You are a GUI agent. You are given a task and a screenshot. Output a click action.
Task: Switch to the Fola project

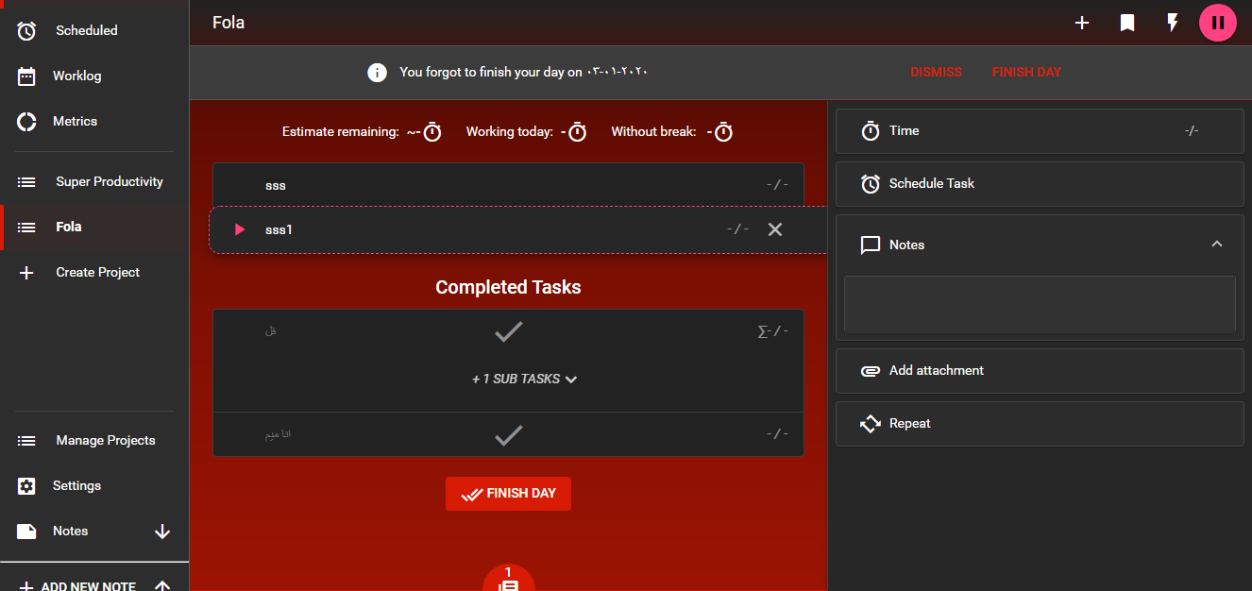tap(66, 227)
